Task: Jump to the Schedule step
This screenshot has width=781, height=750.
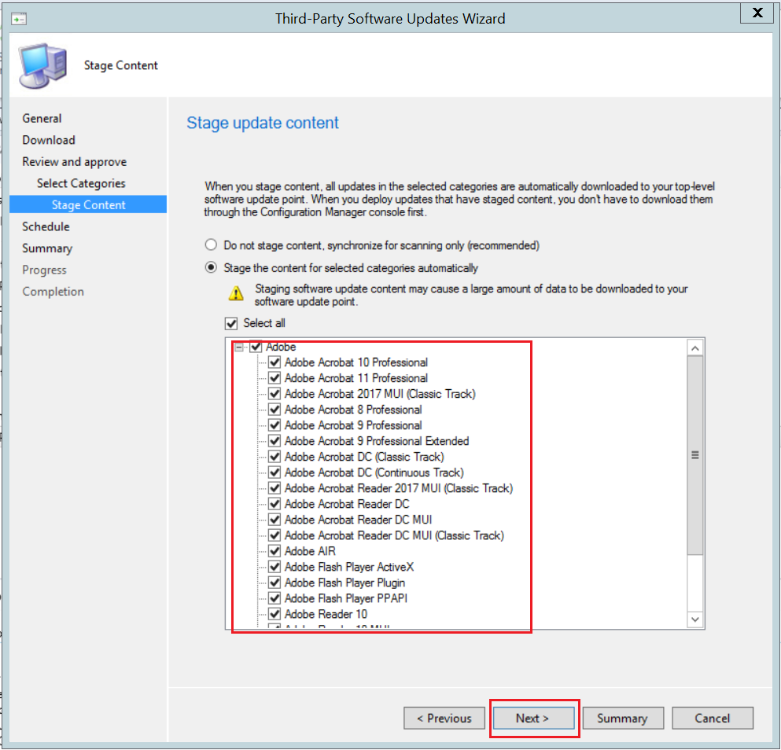Action: pos(46,226)
